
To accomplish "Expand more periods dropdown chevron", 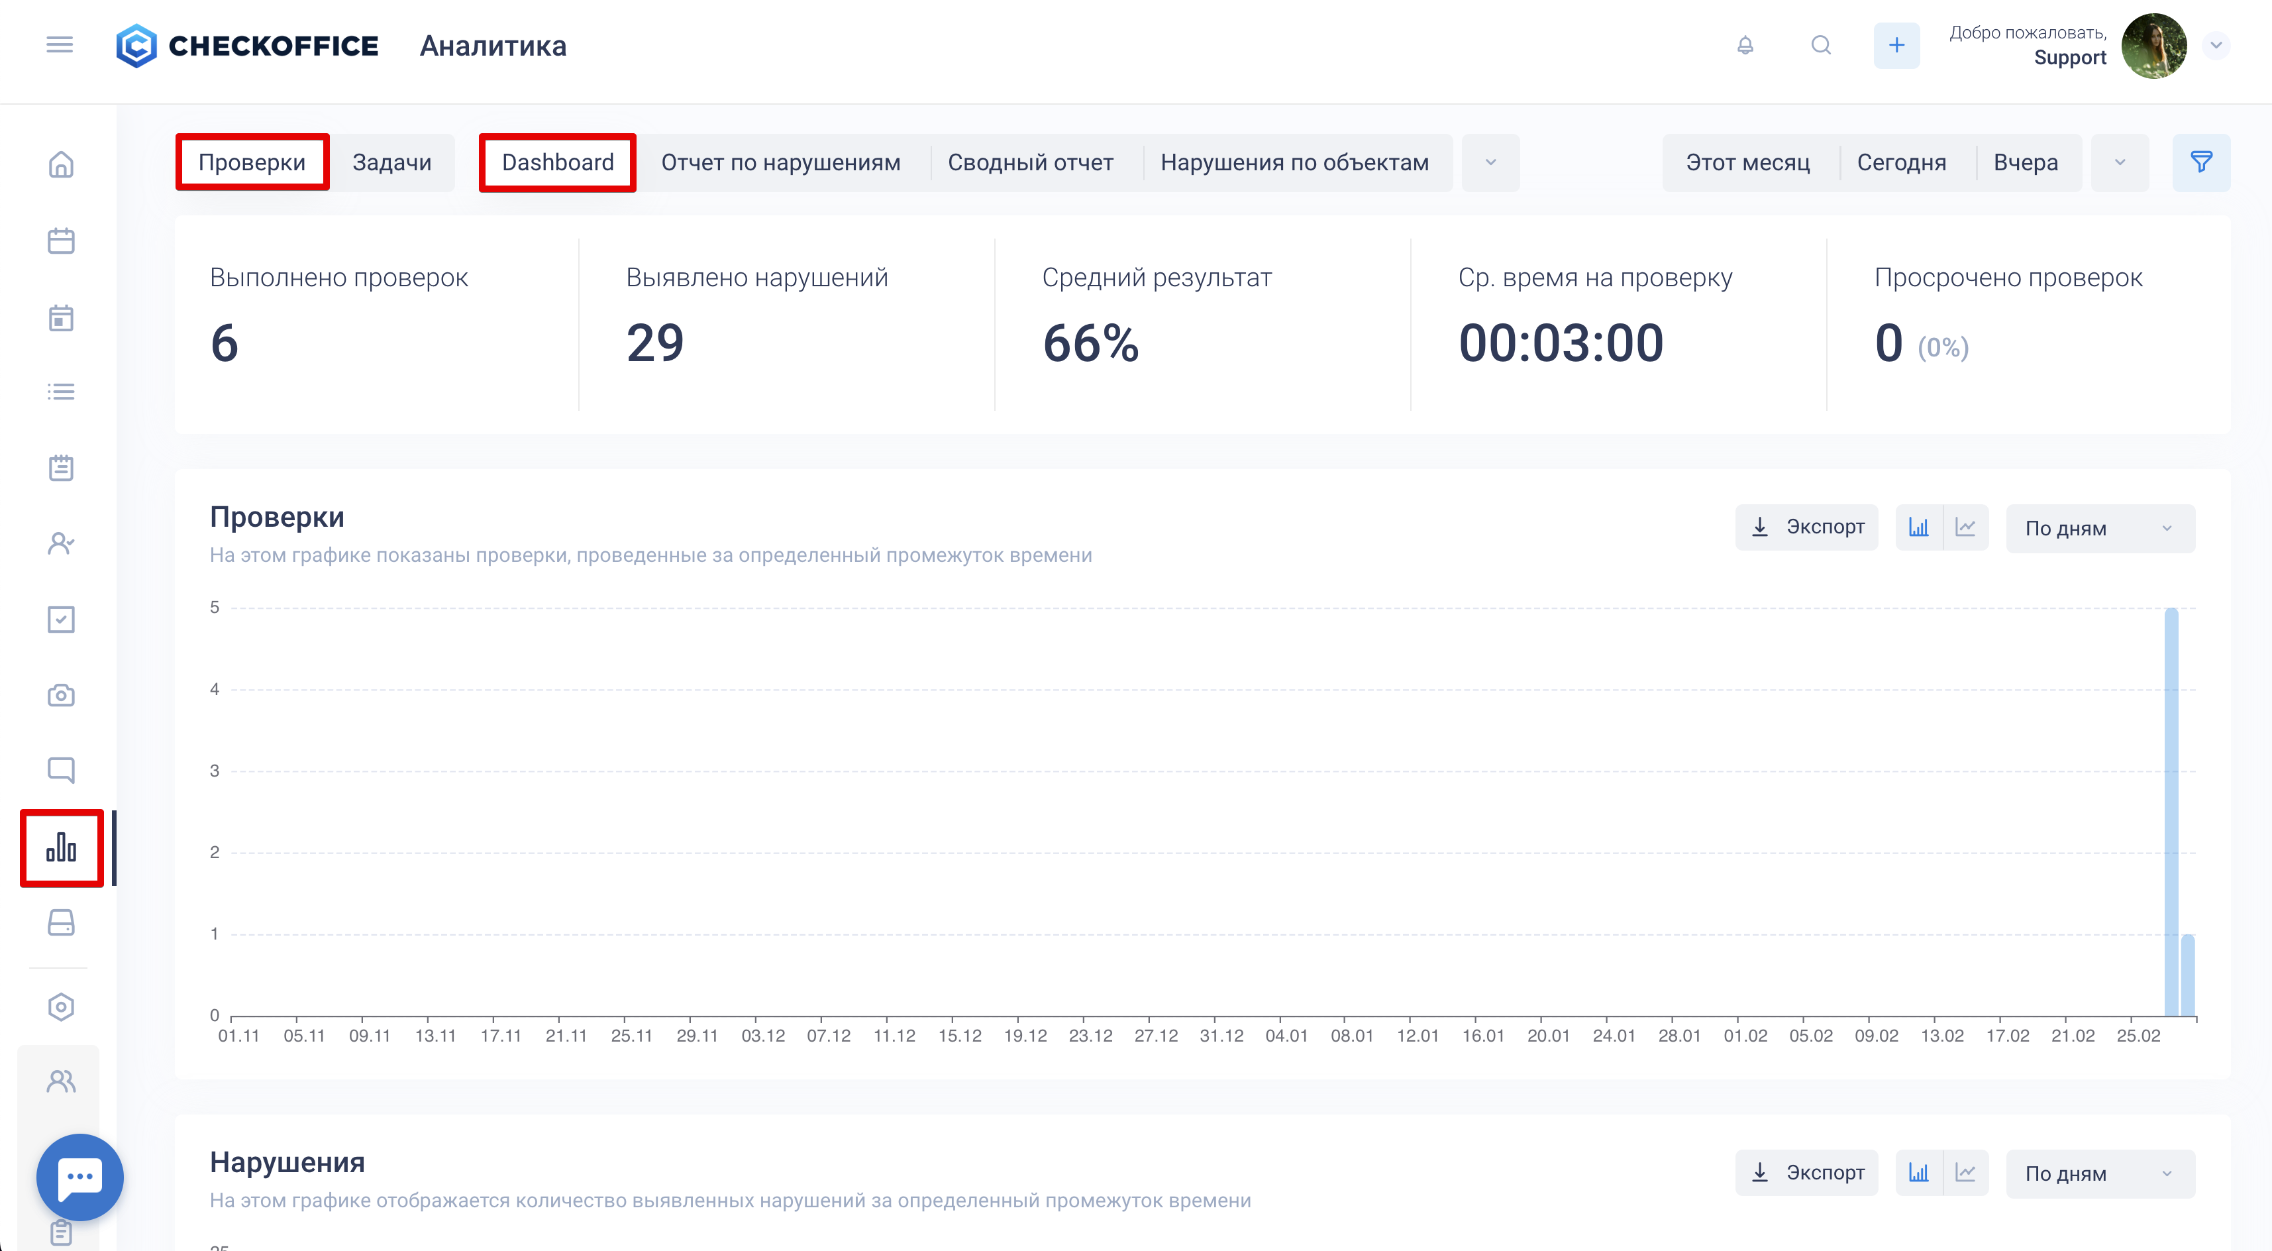I will coord(2120,162).
